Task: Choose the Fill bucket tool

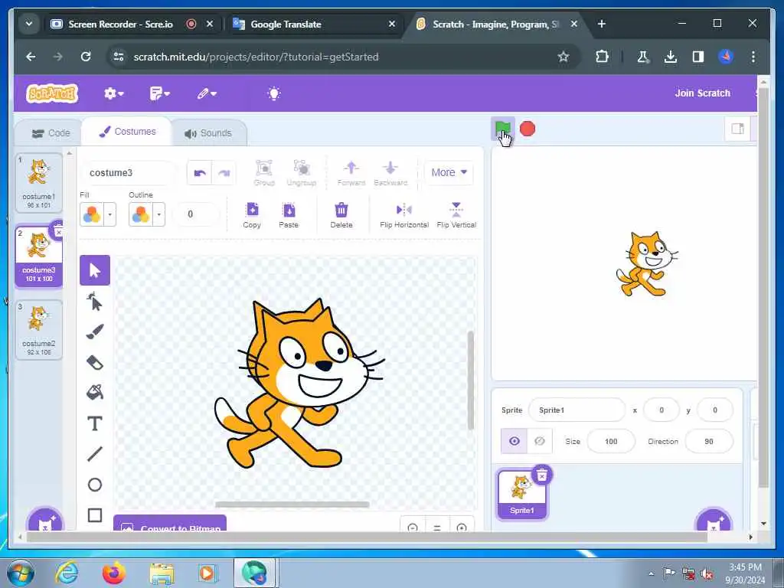Action: click(94, 392)
